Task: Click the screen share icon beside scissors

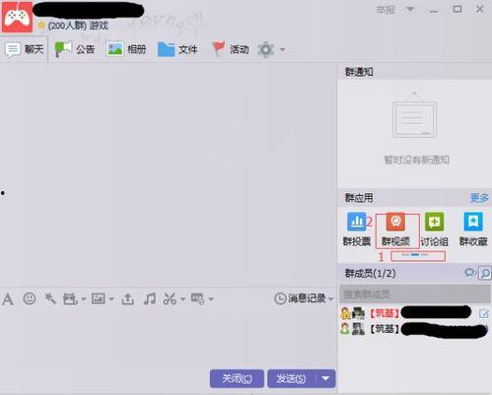Action: pos(198,298)
